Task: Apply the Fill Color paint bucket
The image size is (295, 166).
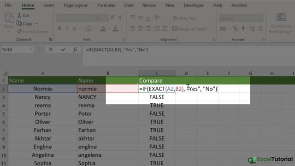Action: pyautogui.click(x=103, y=29)
